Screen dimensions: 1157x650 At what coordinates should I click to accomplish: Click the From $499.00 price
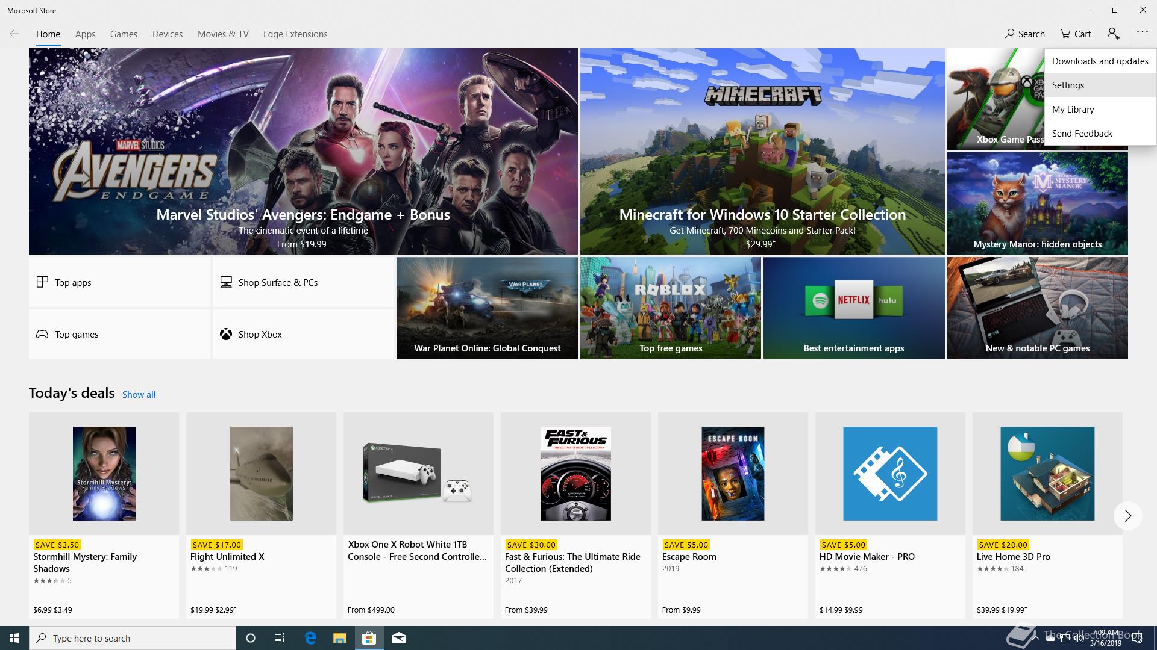tap(371, 610)
